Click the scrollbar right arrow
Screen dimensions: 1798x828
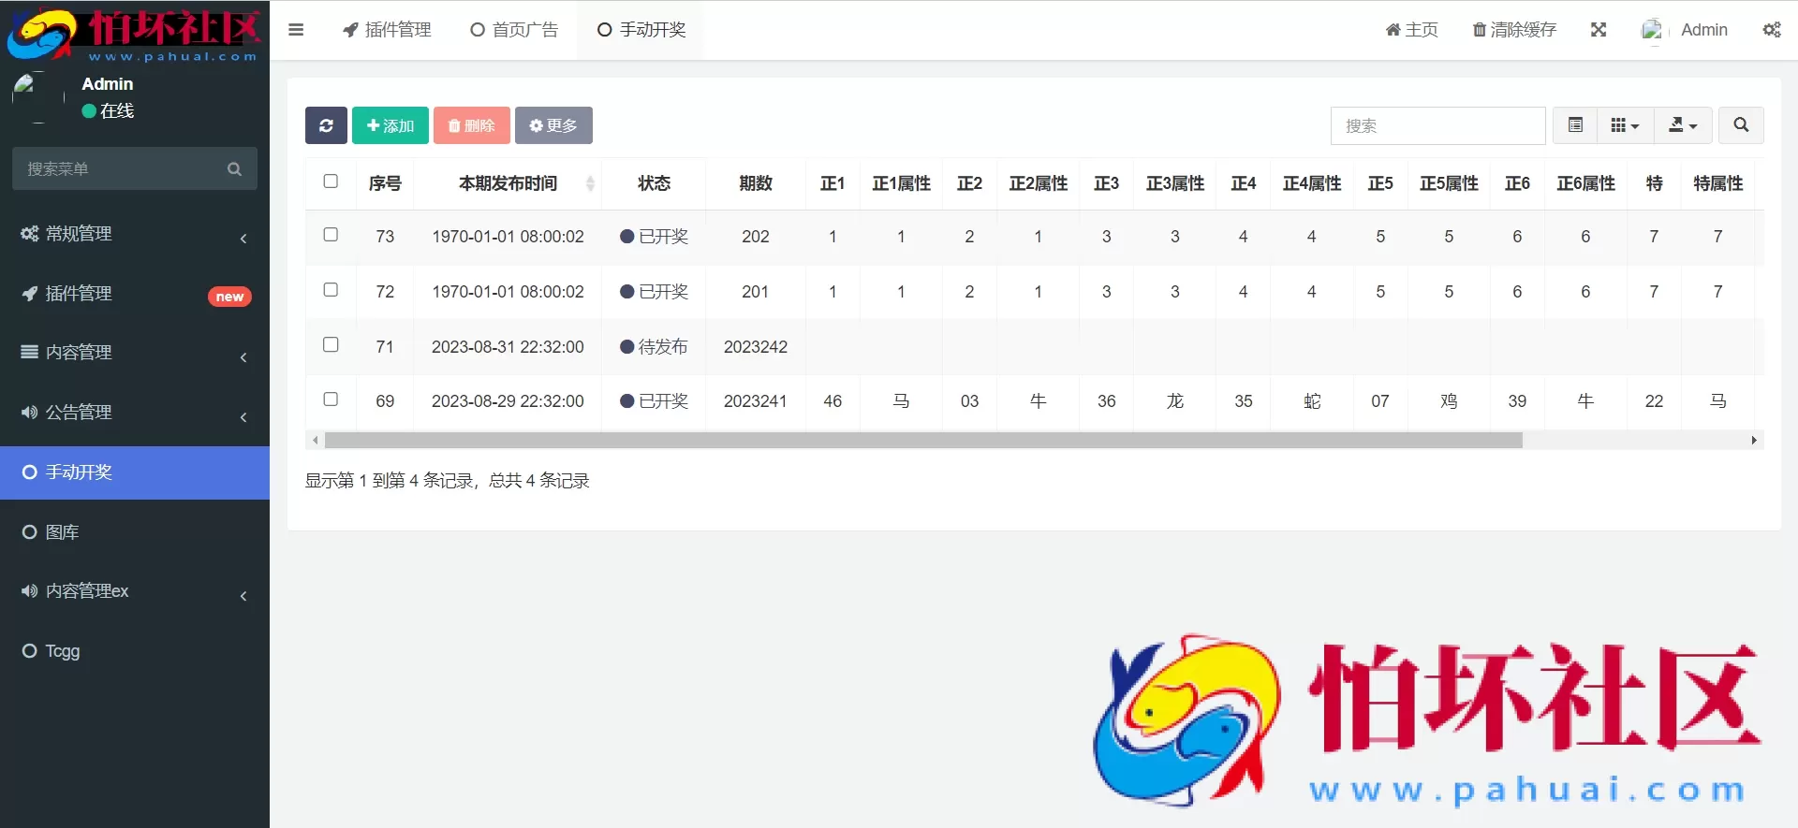[1754, 440]
